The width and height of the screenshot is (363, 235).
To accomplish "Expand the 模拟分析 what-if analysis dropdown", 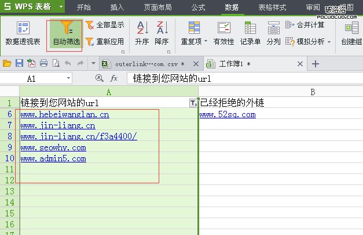I will tap(309, 42).
